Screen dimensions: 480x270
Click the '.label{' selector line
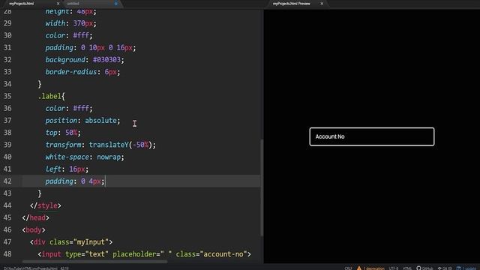coord(52,96)
